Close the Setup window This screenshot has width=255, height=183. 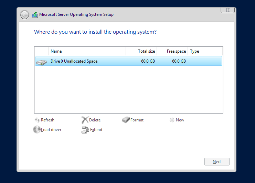pyautogui.click(x=227, y=10)
